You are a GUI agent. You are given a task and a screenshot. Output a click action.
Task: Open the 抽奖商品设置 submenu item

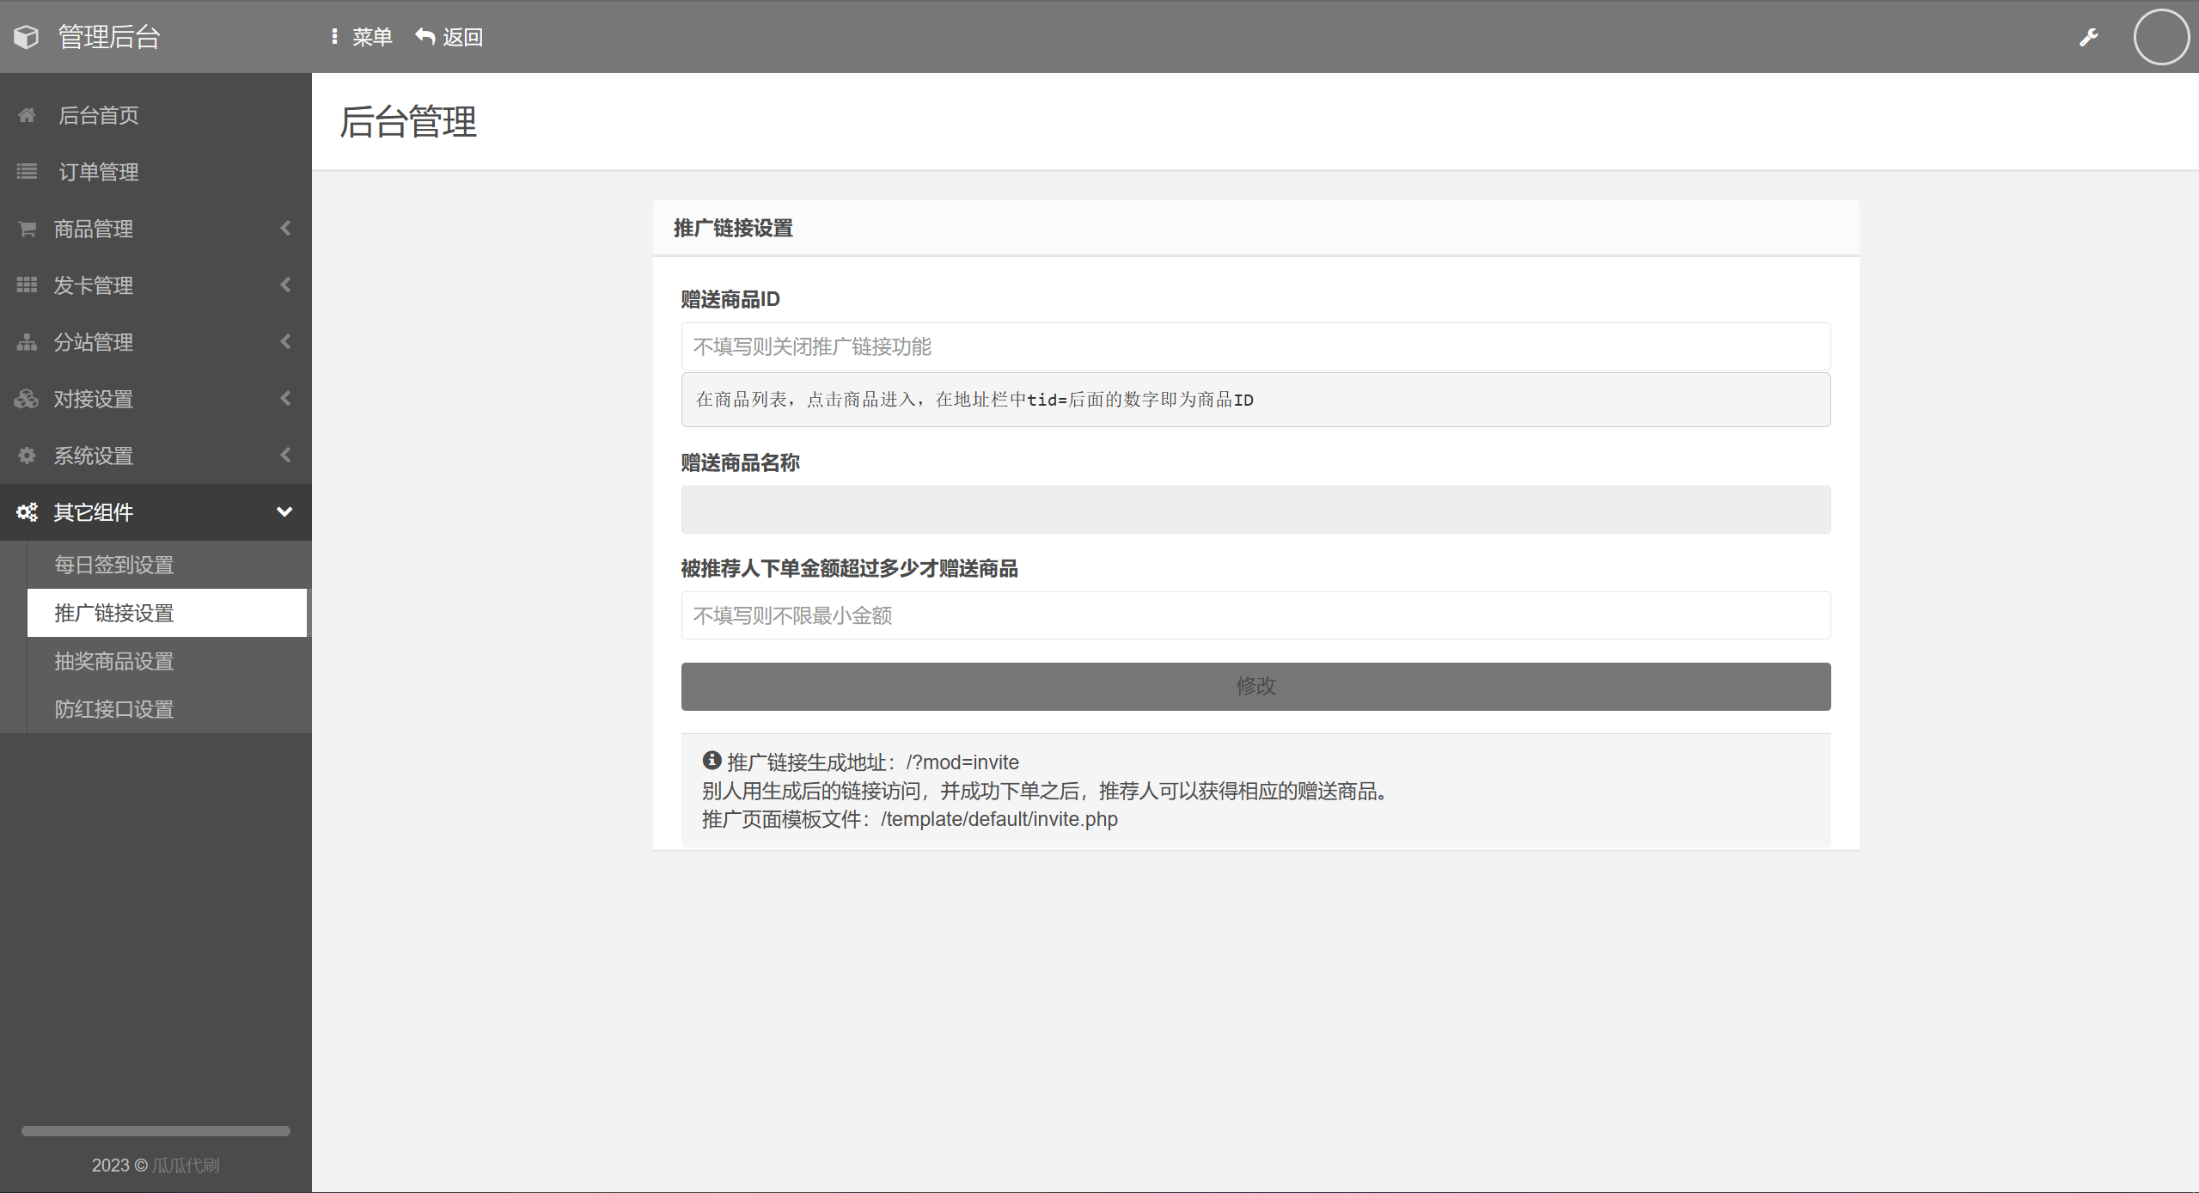coord(114,661)
